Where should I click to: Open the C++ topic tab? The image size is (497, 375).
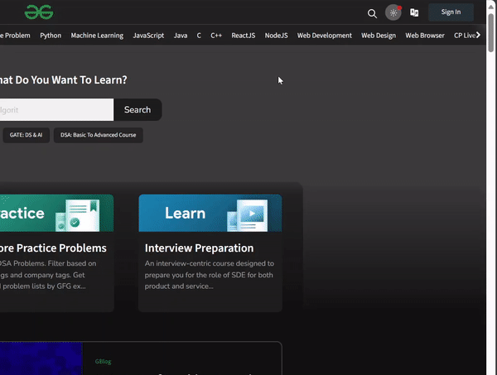coord(216,36)
